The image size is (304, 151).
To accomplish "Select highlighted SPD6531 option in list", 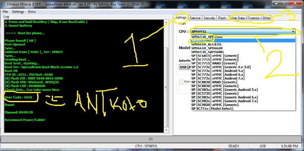I will 243,40.
